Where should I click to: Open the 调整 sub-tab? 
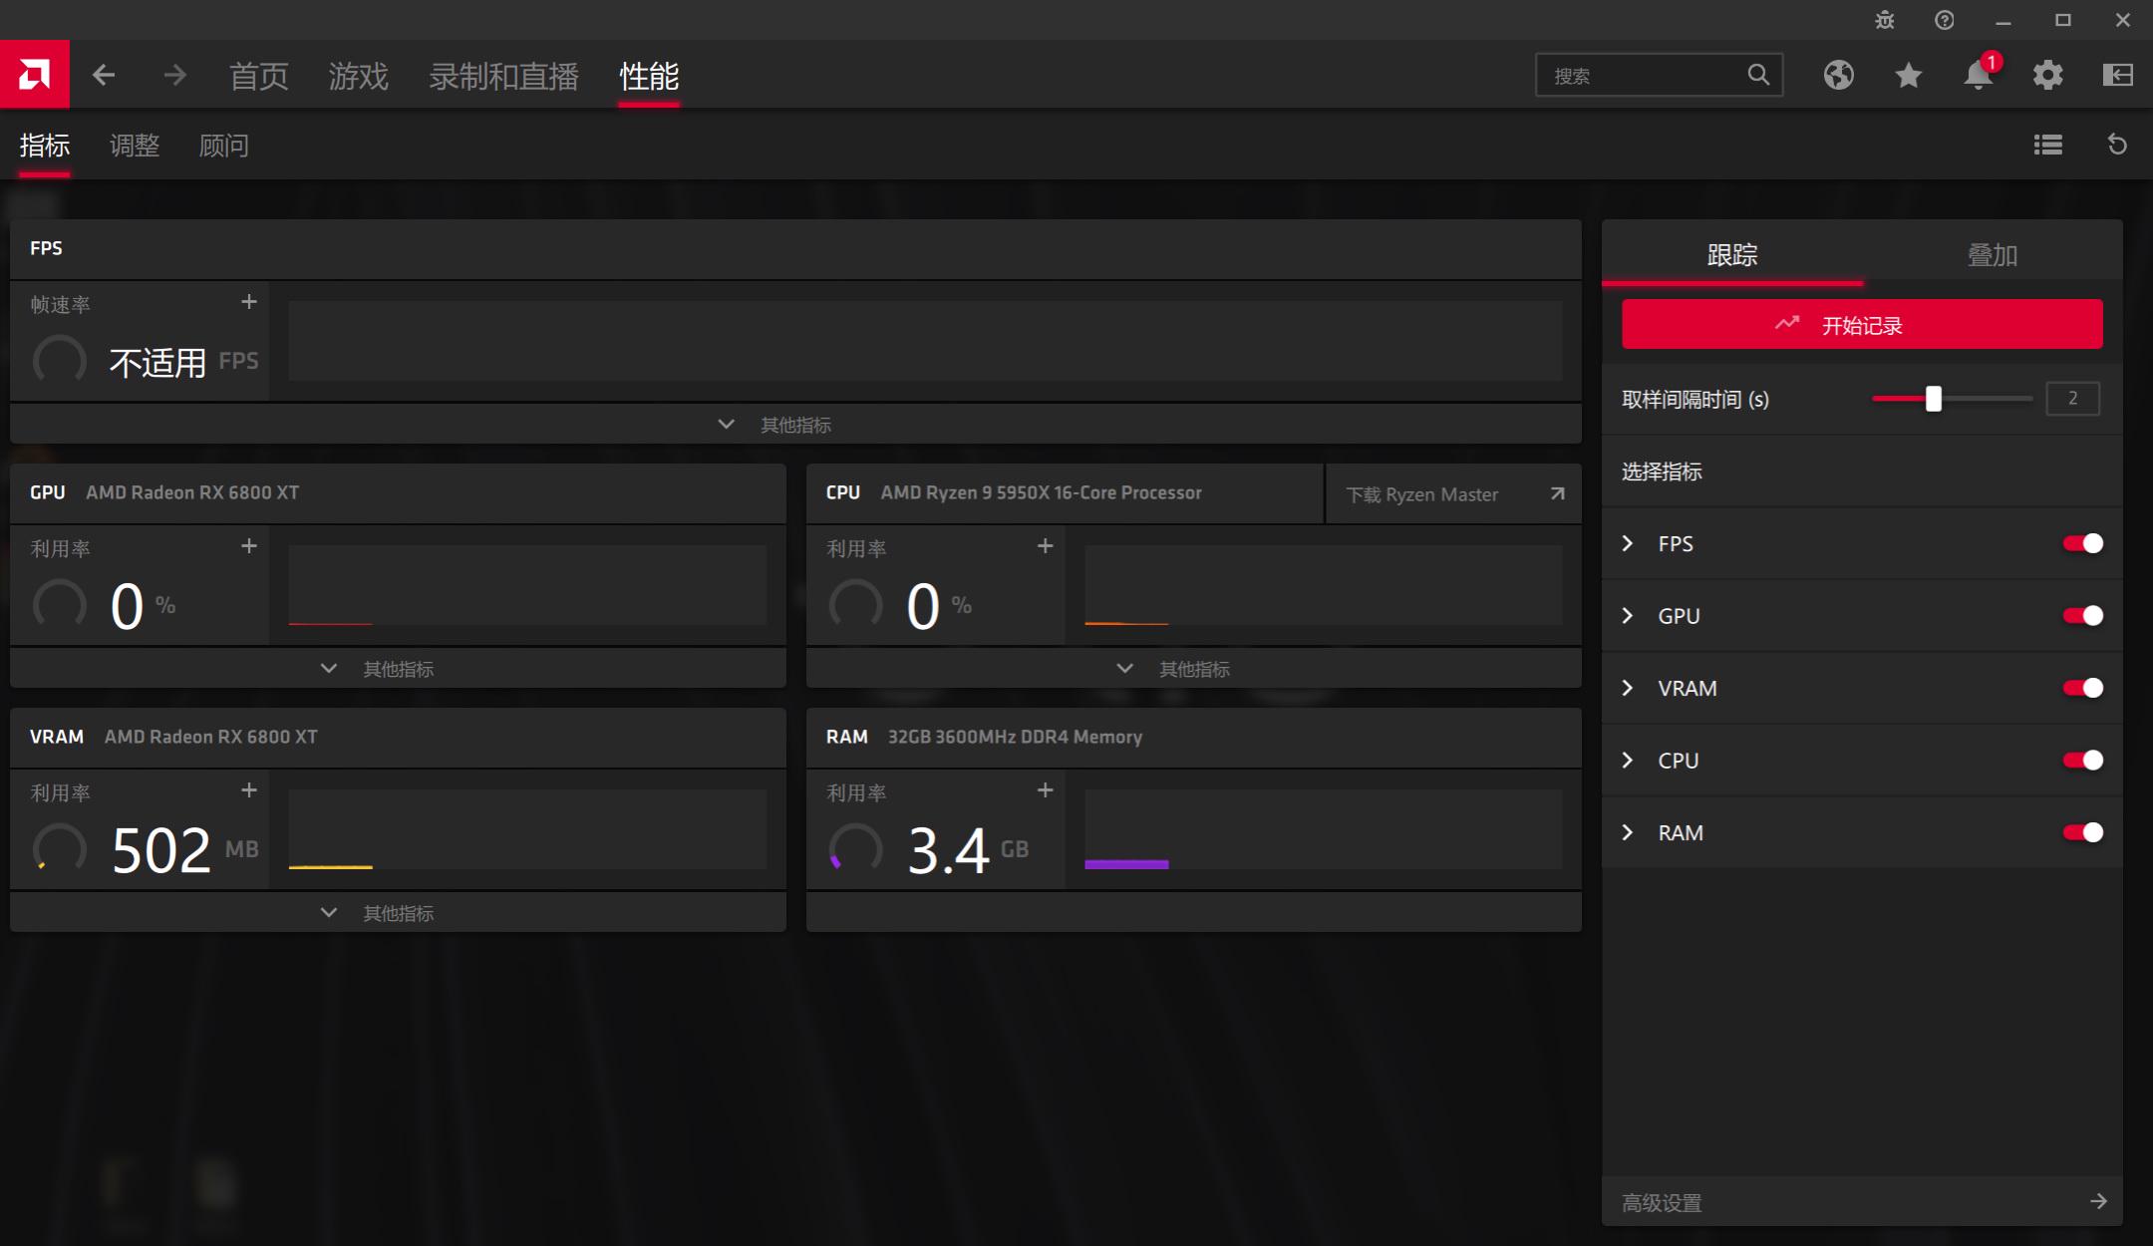tap(134, 146)
